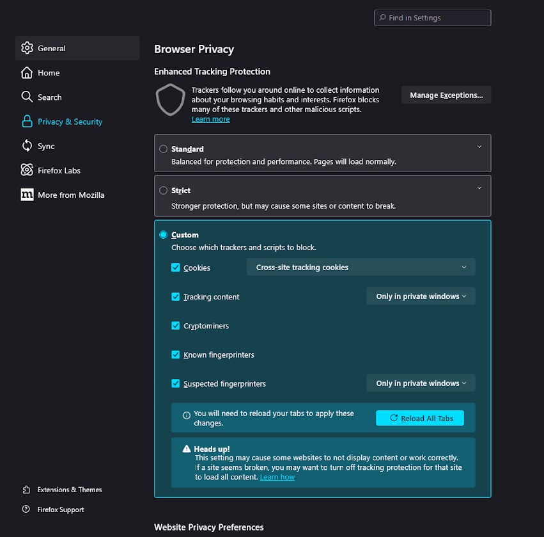Image resolution: width=544 pixels, height=537 pixels.
Task: Uncheck the Tracking content checkbox
Action: tap(176, 296)
